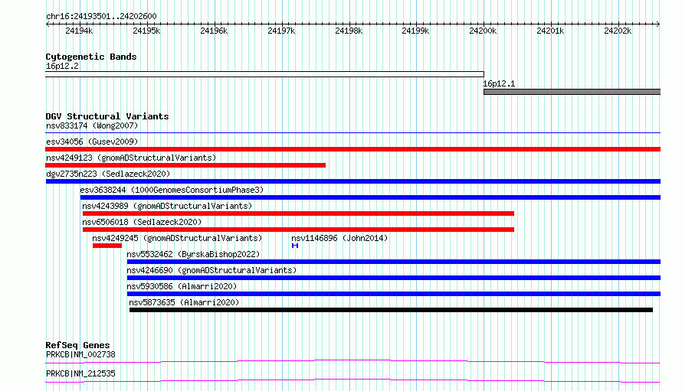Click the blue nsv5532462 variant bar
Image resolution: width=682 pixels, height=391 pixels.
394,262
